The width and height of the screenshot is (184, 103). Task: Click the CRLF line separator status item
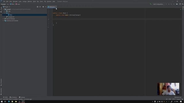pyautogui.click(x=170, y=99)
